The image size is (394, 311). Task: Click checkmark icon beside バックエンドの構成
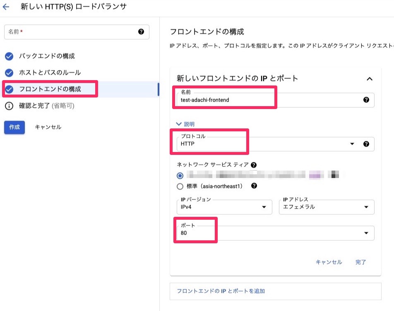pos(9,56)
